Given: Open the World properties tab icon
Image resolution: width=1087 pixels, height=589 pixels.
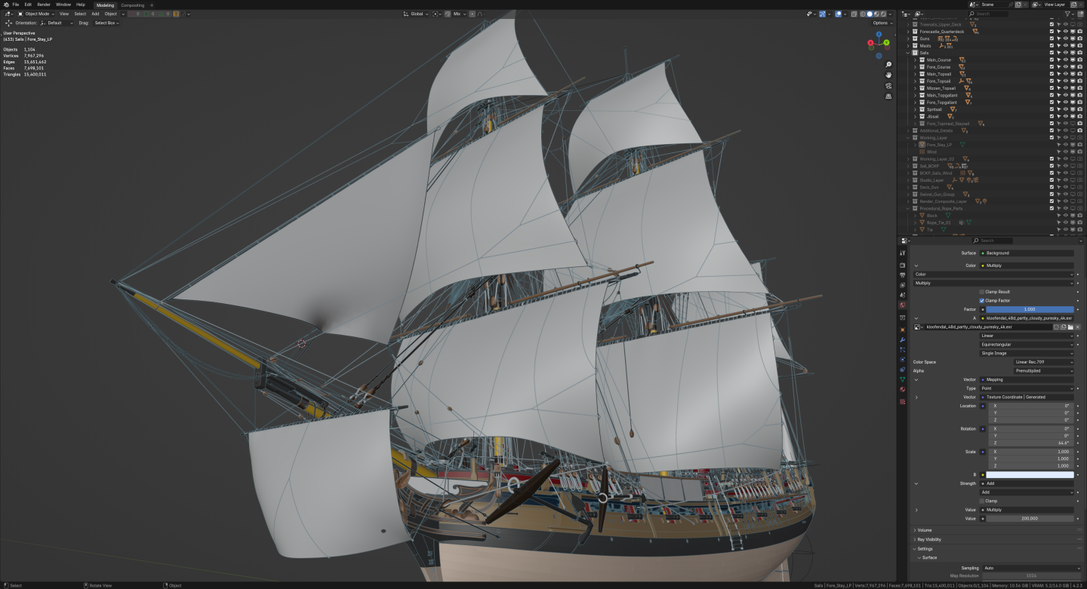Looking at the screenshot, I should pos(902,305).
